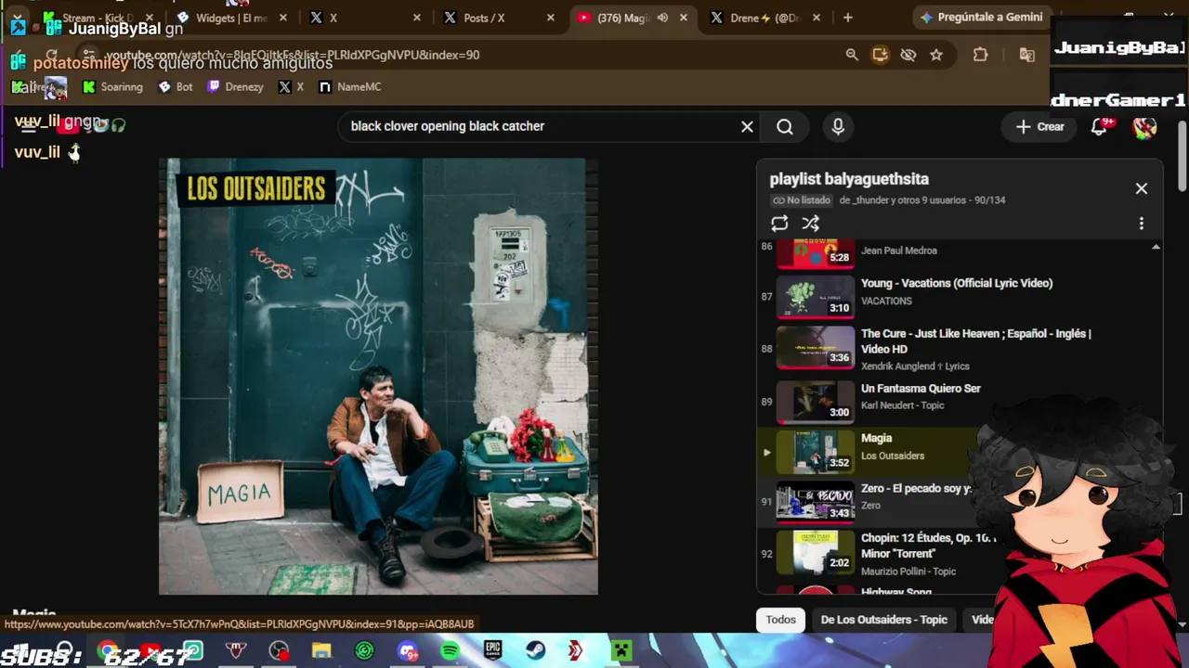Image resolution: width=1189 pixels, height=668 pixels.
Task: Close the playlist panel
Action: tap(1142, 188)
